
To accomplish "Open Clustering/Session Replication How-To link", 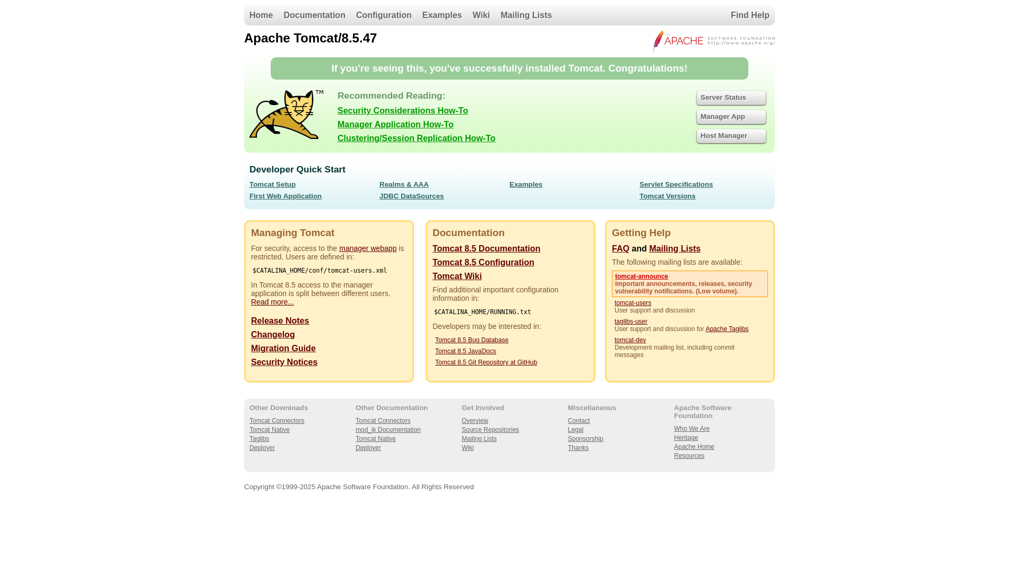I will pyautogui.click(x=416, y=138).
